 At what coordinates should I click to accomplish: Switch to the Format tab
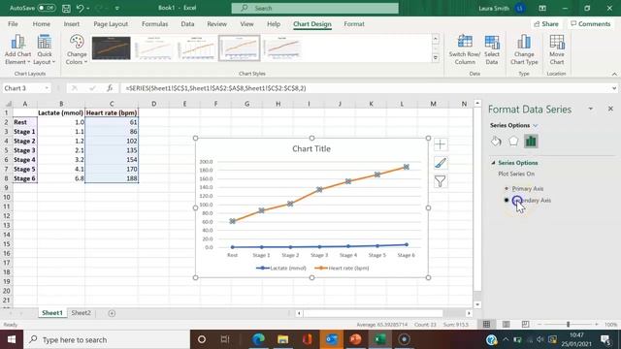(x=353, y=24)
